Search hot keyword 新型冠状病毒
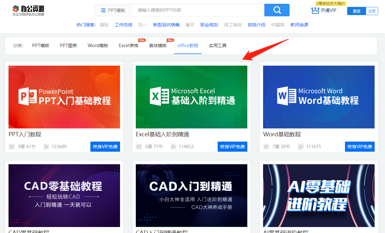 point(166,25)
